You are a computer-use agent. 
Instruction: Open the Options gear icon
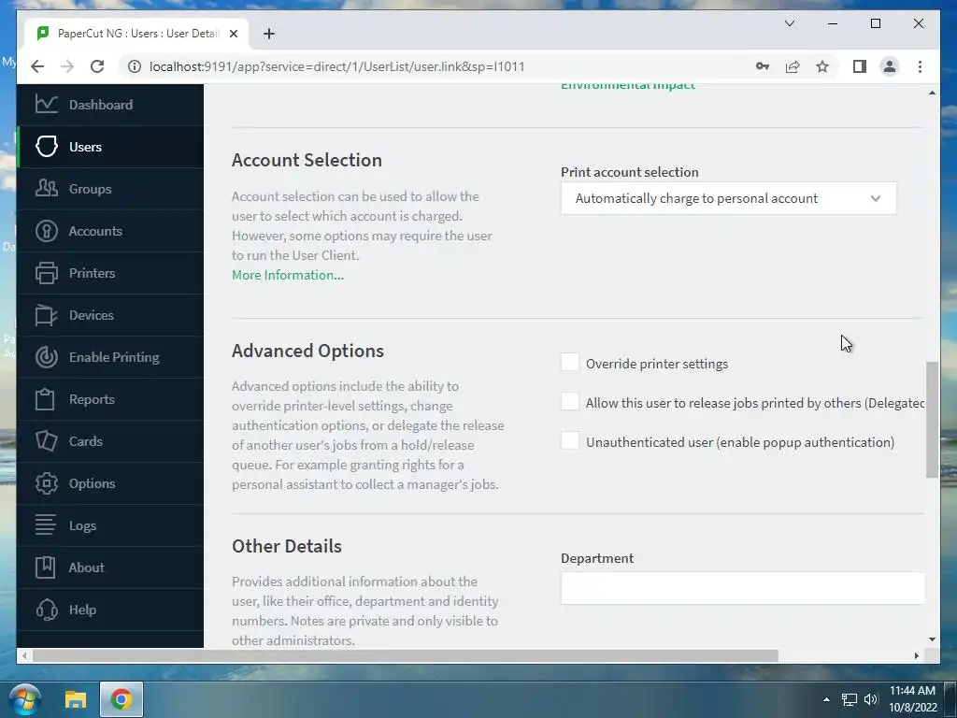click(x=47, y=483)
